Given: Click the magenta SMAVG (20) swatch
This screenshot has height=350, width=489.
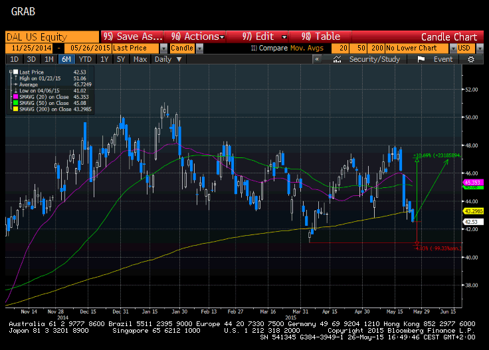Looking at the screenshot, I should (15, 97).
